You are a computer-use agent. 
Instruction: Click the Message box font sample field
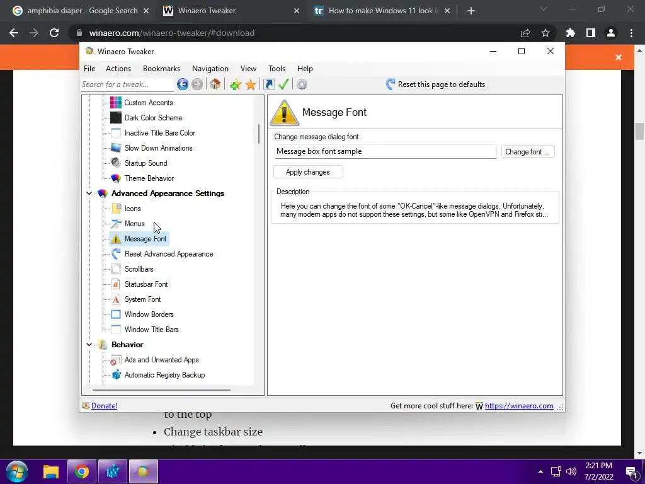click(385, 151)
